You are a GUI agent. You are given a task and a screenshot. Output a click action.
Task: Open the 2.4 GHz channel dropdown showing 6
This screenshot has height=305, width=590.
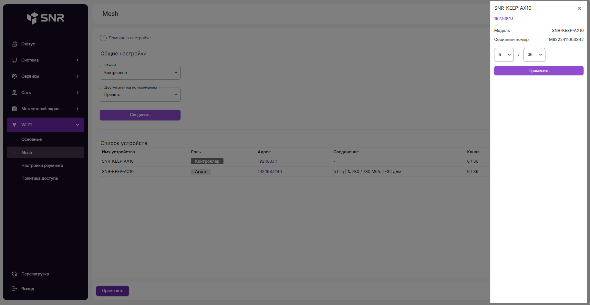[x=504, y=55]
